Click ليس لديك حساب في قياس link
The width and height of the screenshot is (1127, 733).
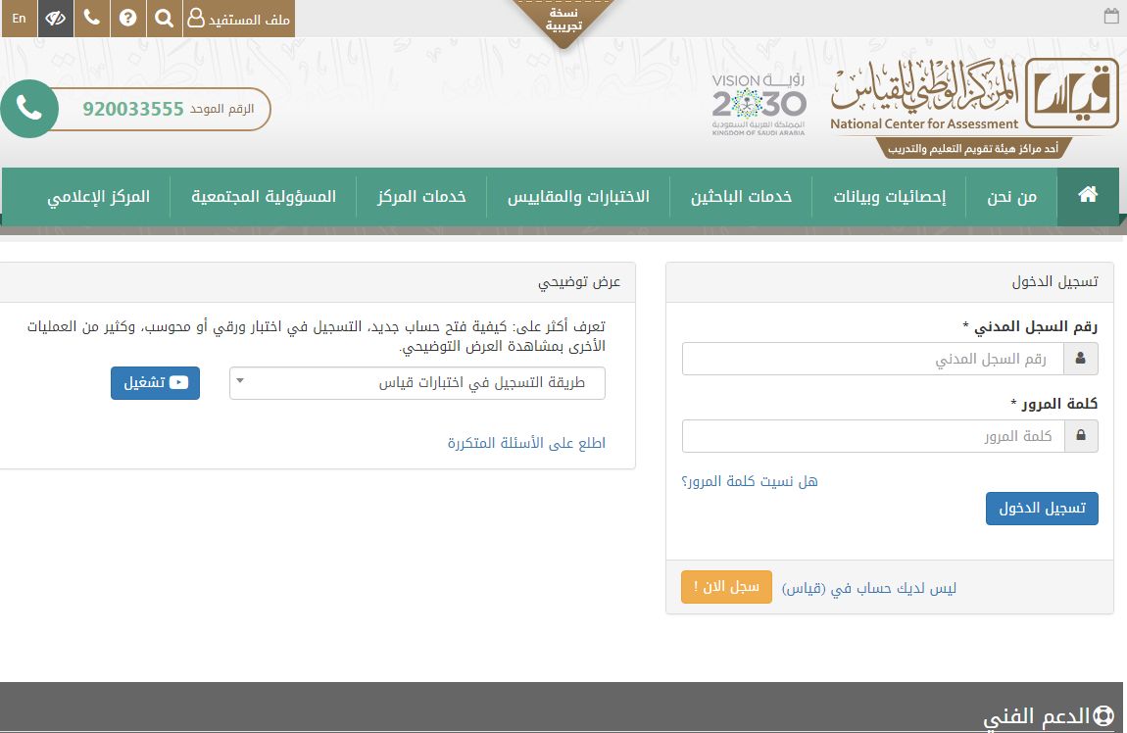click(869, 589)
